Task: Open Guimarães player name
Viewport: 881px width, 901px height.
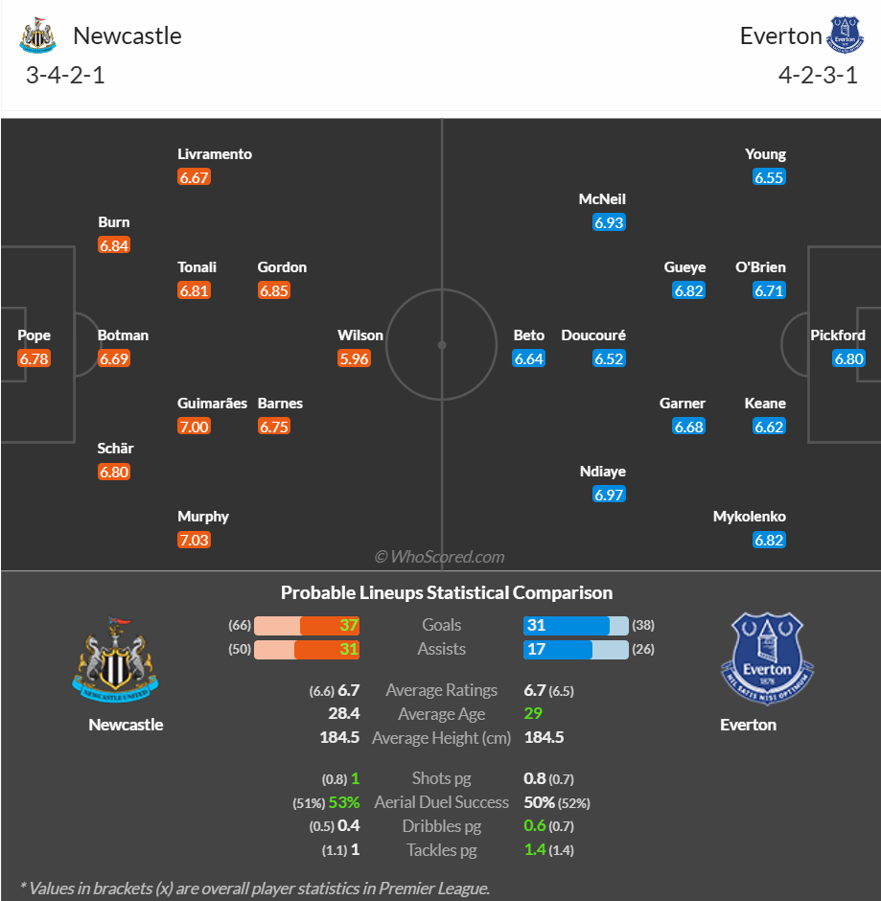Action: pyautogui.click(x=212, y=404)
